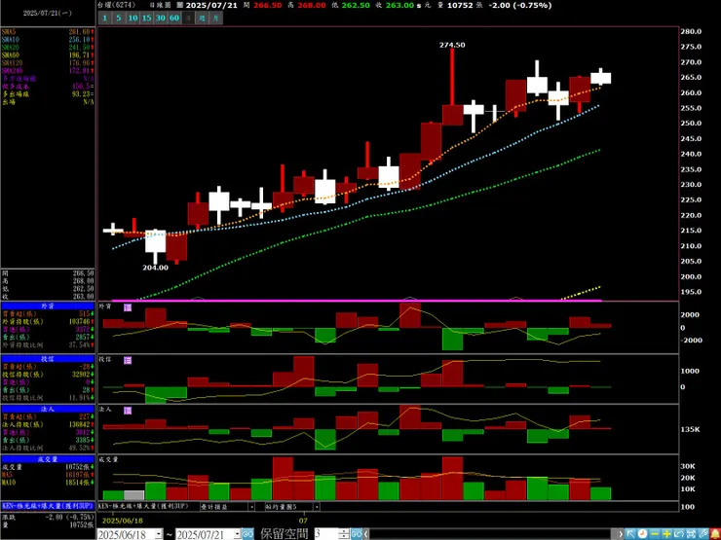Screen dimensions: 721x540
Task: Click the 法人 blue panel header
Action: (48, 409)
